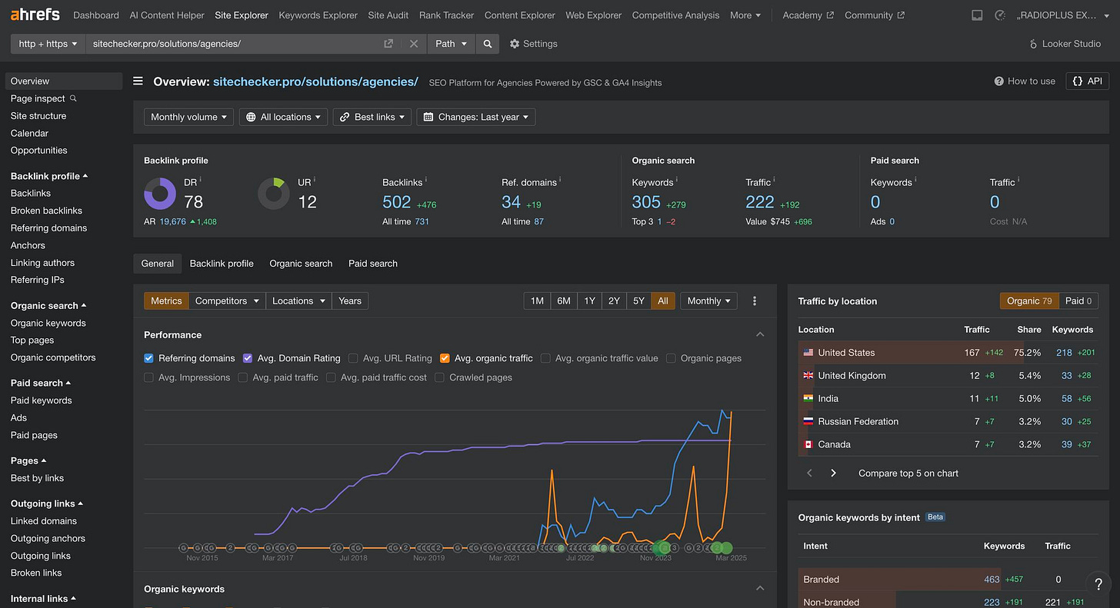Click Page inspect search icon
Viewport: 1120px width, 608px height.
pyautogui.click(x=74, y=98)
